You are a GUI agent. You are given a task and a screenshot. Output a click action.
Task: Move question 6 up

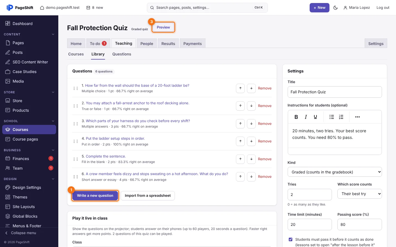[x=240, y=177]
